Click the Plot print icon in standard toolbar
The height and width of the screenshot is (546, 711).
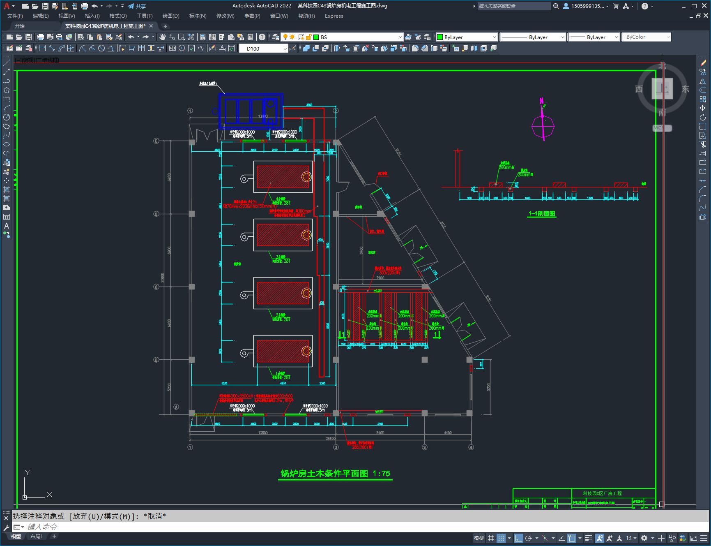click(40, 37)
